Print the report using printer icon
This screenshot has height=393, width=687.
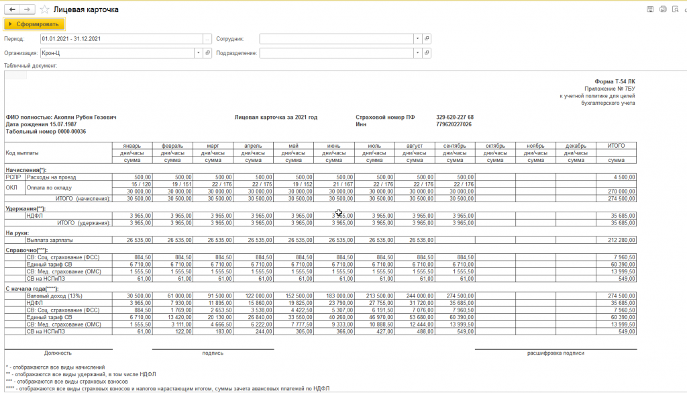(x=663, y=9)
